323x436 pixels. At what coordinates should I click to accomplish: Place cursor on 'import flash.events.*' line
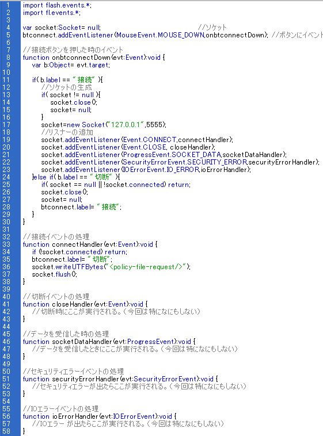click(57, 5)
